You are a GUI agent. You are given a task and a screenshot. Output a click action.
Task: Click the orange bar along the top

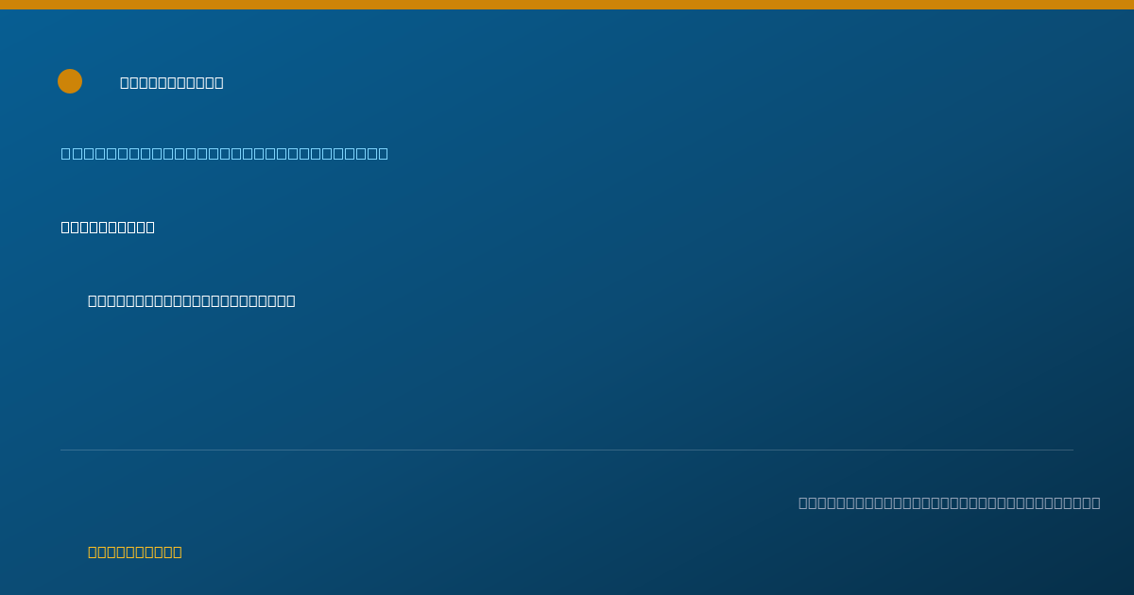[567, 5]
